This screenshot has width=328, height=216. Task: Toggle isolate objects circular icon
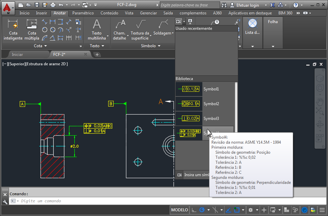point(305,210)
